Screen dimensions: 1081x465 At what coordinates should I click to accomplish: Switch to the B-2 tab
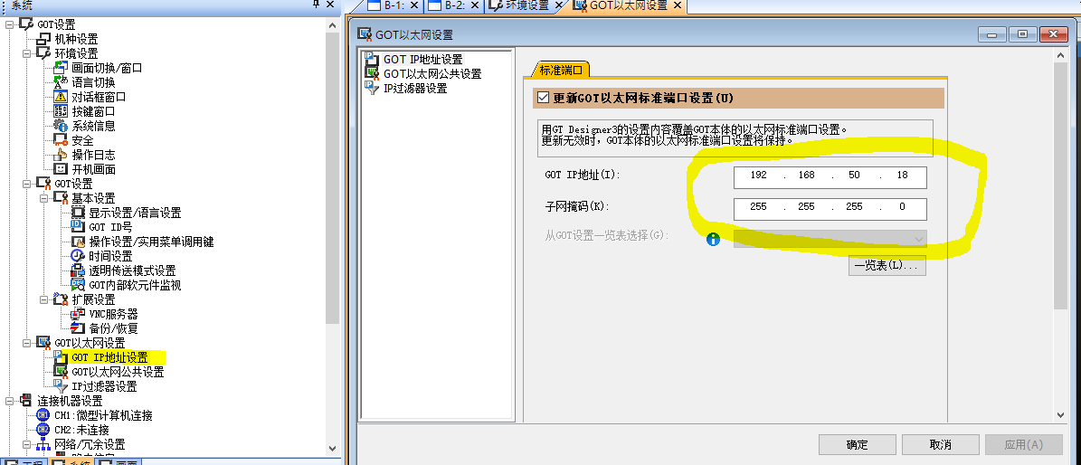pyautogui.click(x=455, y=5)
